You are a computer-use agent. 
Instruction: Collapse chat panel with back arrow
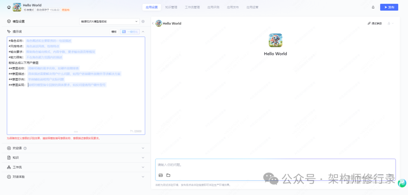pyautogui.click(x=153, y=23)
